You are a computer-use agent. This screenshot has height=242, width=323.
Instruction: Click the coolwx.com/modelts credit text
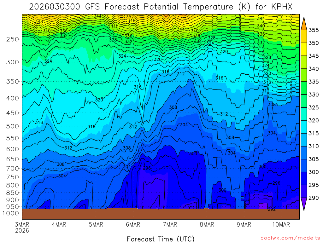(290, 238)
